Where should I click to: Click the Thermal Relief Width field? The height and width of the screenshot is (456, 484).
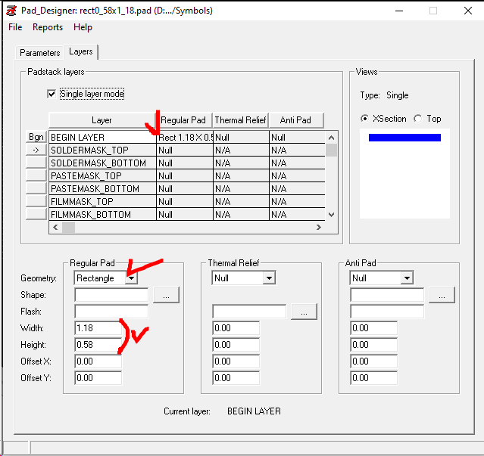[x=236, y=328]
